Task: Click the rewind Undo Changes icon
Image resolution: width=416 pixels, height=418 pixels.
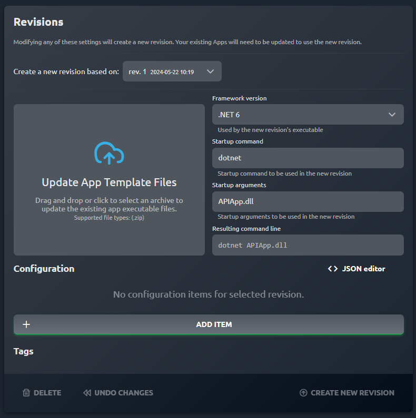Action: pyautogui.click(x=87, y=393)
